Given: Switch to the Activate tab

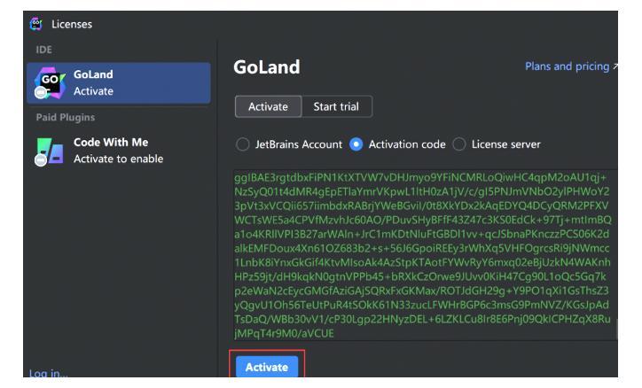Looking at the screenshot, I should [x=268, y=107].
